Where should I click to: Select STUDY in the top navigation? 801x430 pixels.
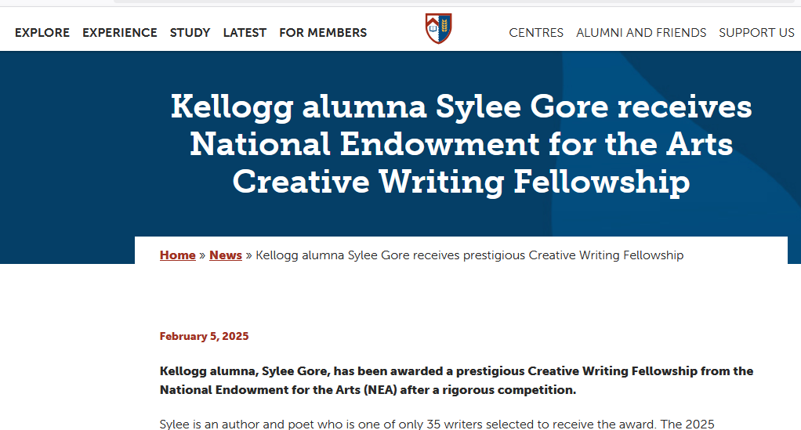190,33
